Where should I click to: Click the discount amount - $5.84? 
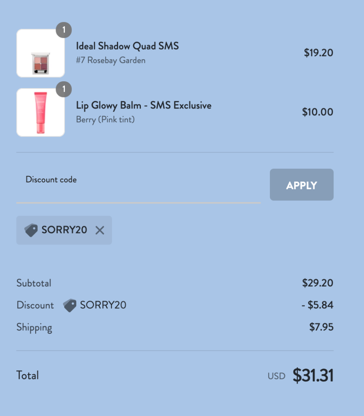pyautogui.click(x=317, y=305)
